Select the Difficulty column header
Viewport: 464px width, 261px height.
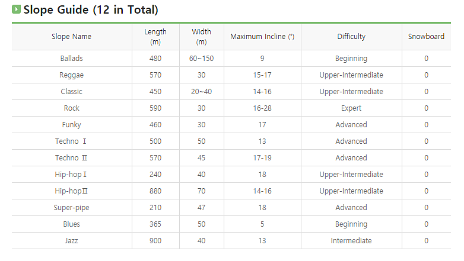pos(351,37)
